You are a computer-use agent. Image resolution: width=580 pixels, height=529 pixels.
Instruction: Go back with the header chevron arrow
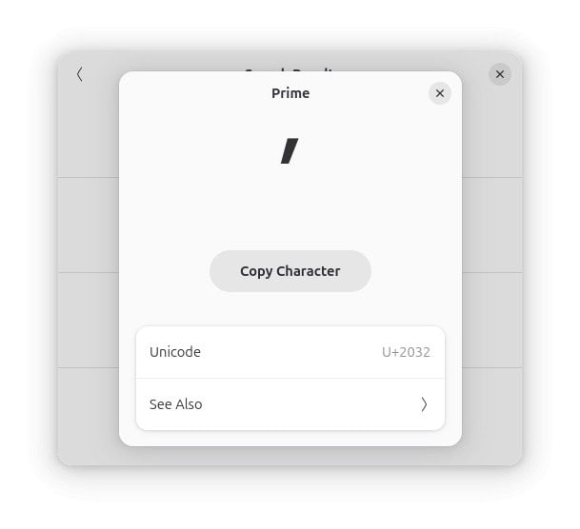click(80, 74)
